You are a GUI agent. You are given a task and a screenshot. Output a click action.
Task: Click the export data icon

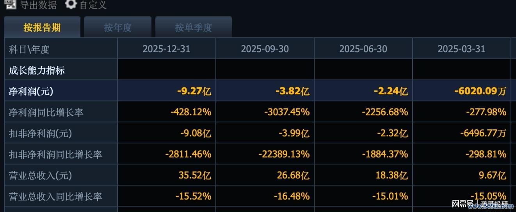click(x=11, y=4)
